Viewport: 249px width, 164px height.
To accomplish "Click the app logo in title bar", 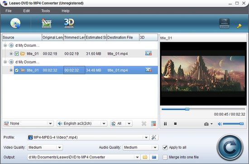I will tap(5, 3).
